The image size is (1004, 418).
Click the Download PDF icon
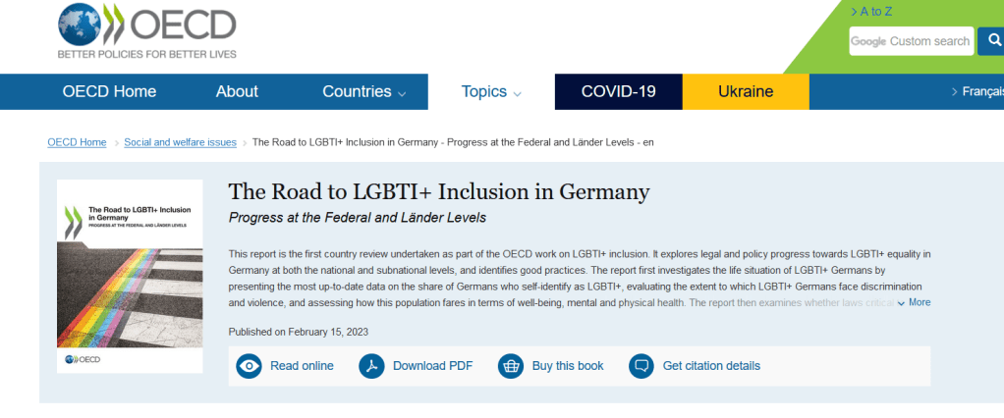coord(372,366)
